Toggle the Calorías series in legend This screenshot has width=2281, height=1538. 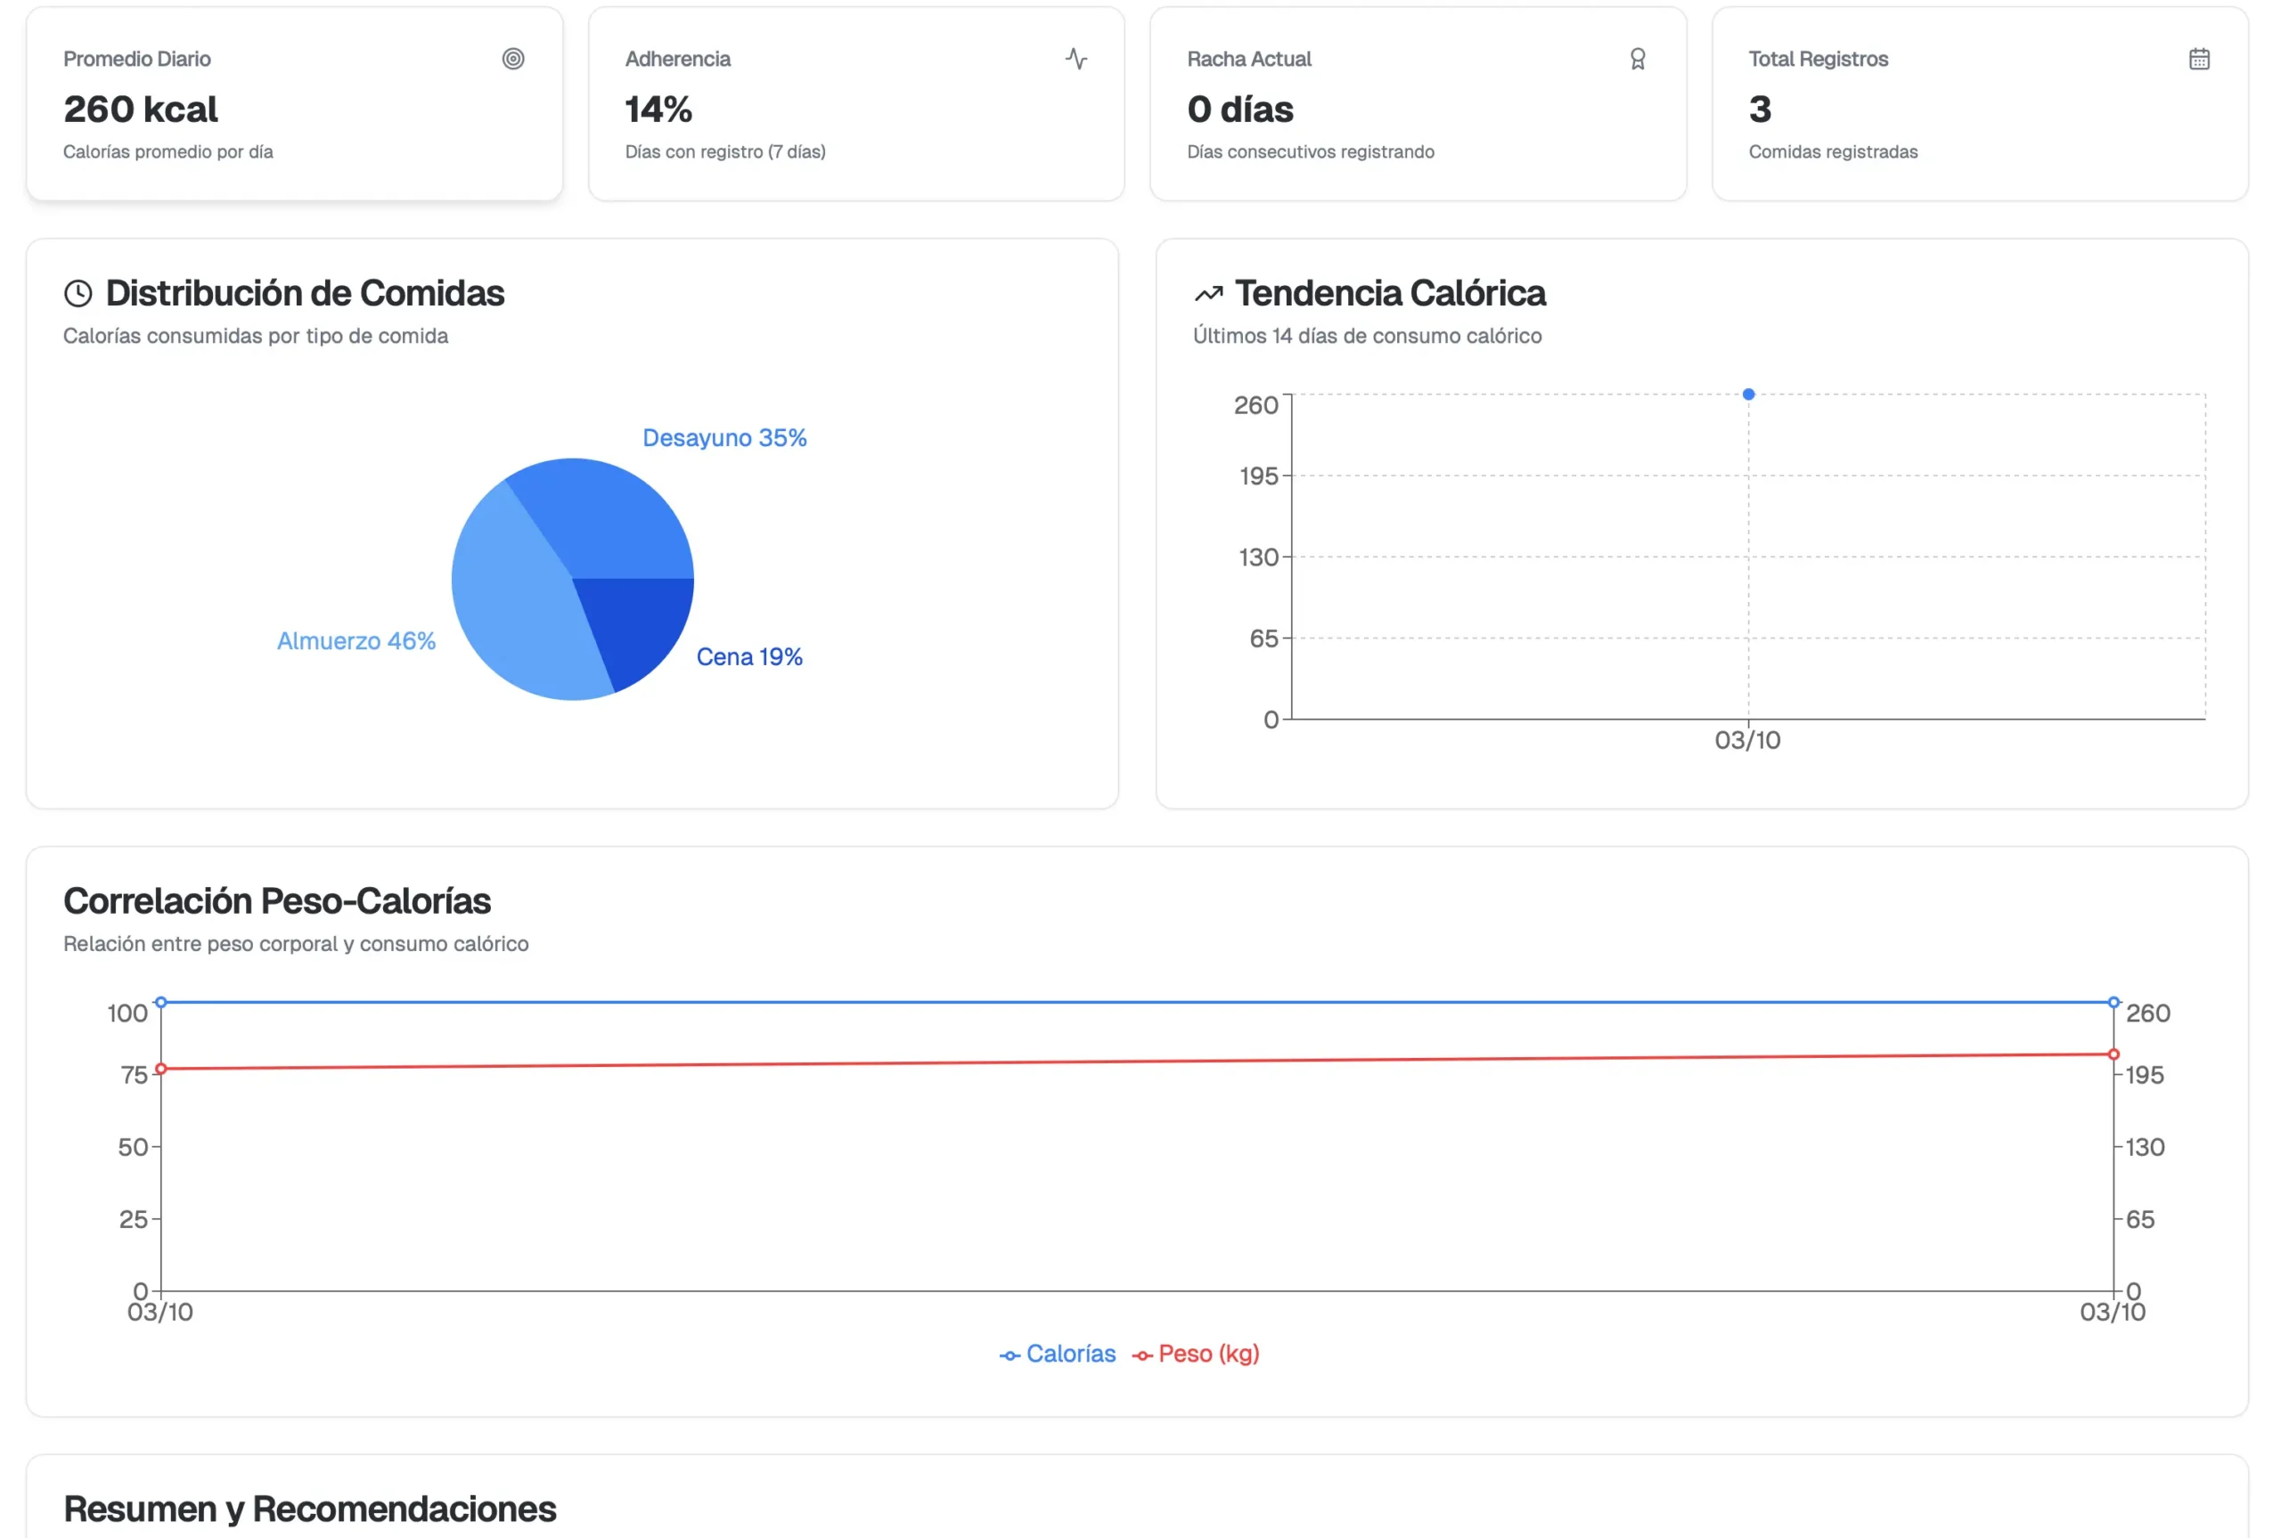coord(1057,1354)
